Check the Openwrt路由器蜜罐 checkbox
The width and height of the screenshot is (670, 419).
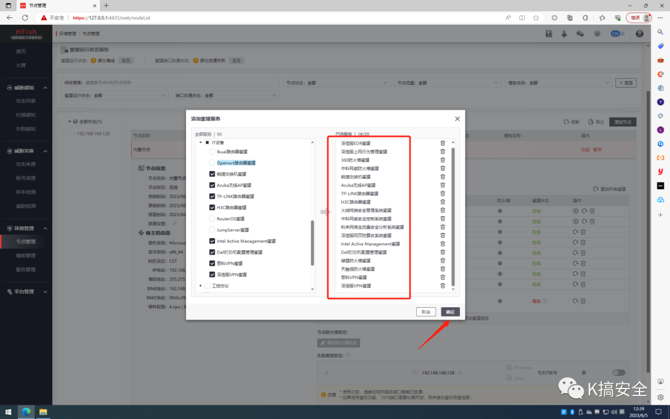212,163
